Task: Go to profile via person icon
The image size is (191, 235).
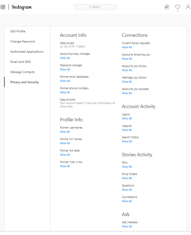Action: [x=188, y=7]
